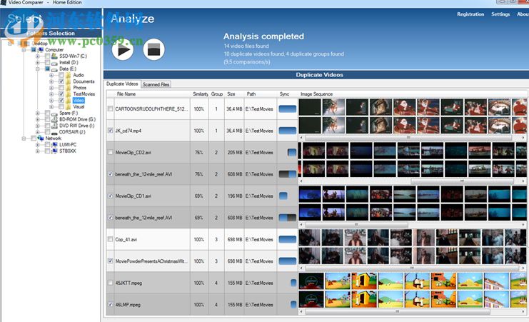Click the Sync column header
Image resolution: width=529 pixels, height=322 pixels.
tap(284, 94)
